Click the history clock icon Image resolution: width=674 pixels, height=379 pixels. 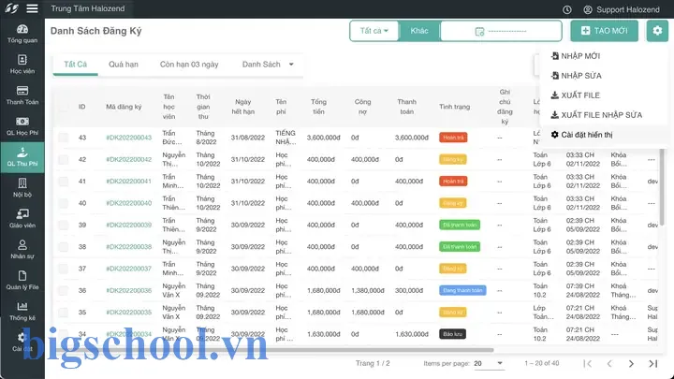pos(567,9)
